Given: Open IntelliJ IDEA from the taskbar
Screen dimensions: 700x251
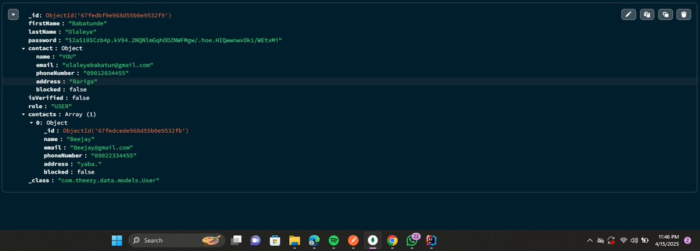Looking at the screenshot, I should point(431,240).
